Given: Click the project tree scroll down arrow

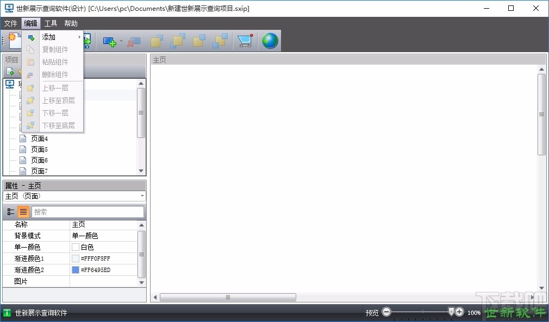Looking at the screenshot, I should click(x=141, y=171).
